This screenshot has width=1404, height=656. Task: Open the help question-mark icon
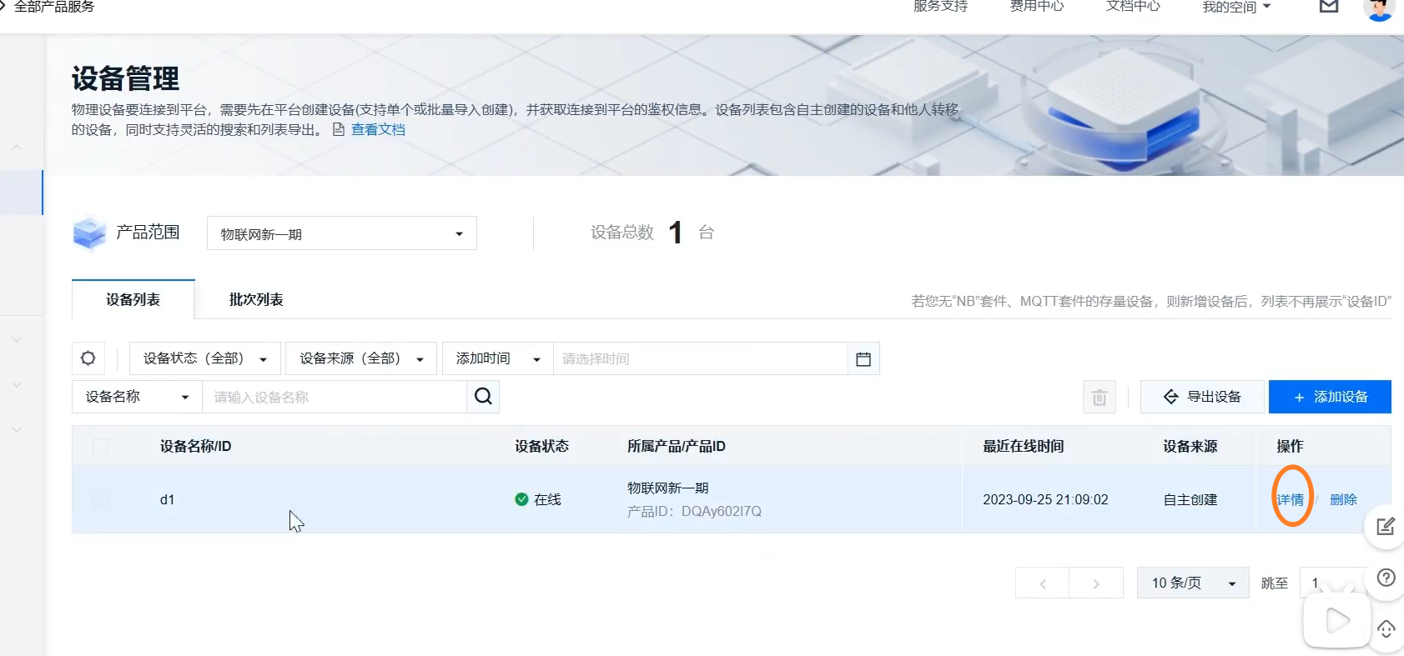1386,578
